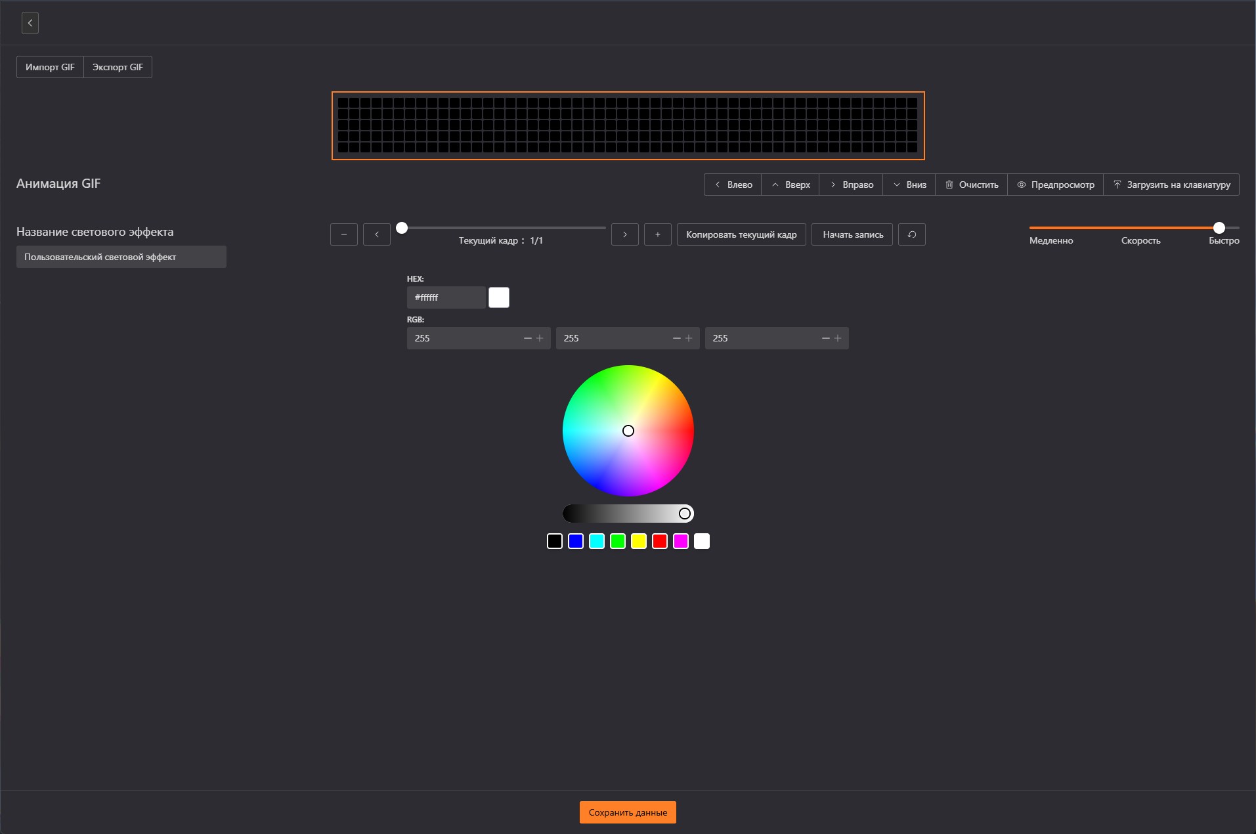Image resolution: width=1256 pixels, height=834 pixels.
Task: Shift the pattern down with Вниз
Action: coord(909,185)
